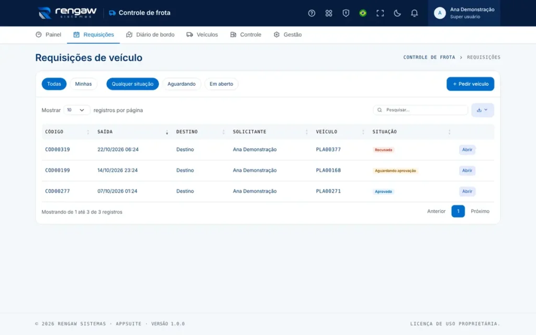Click page 1 pagination button

tap(457, 211)
